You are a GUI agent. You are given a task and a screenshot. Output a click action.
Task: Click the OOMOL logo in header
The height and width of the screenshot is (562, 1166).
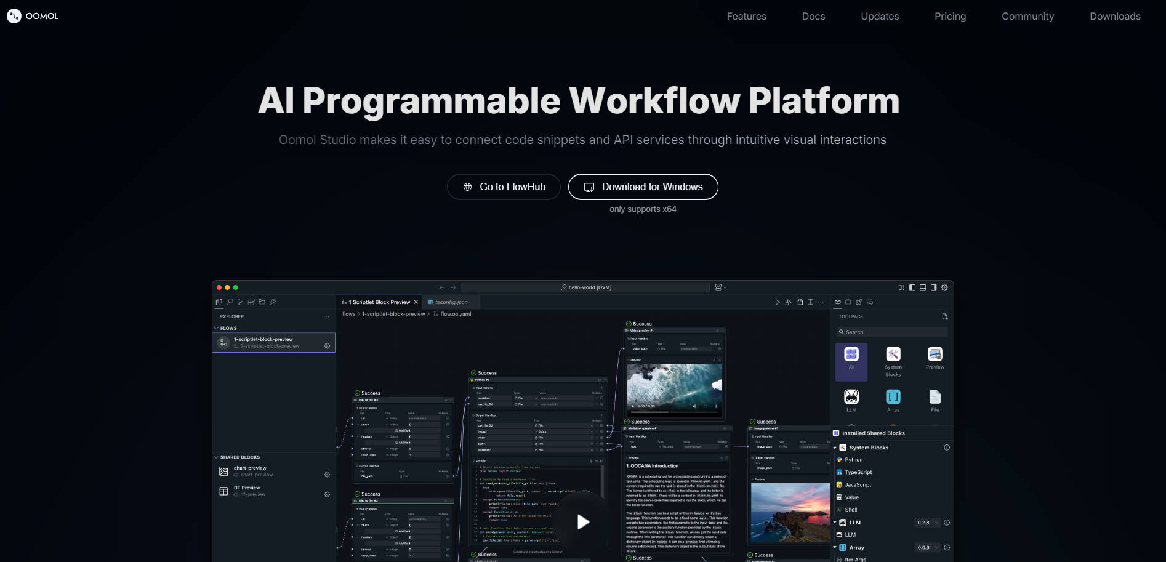pyautogui.click(x=33, y=16)
